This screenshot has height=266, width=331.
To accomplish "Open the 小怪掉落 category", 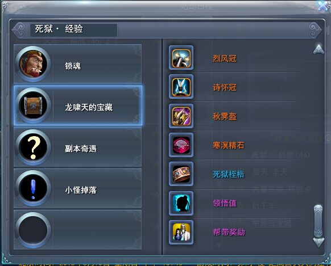I will 78,188.
